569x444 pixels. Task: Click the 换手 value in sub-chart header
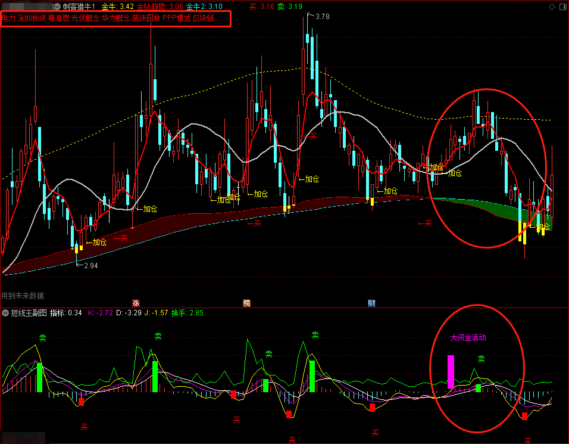(187, 313)
